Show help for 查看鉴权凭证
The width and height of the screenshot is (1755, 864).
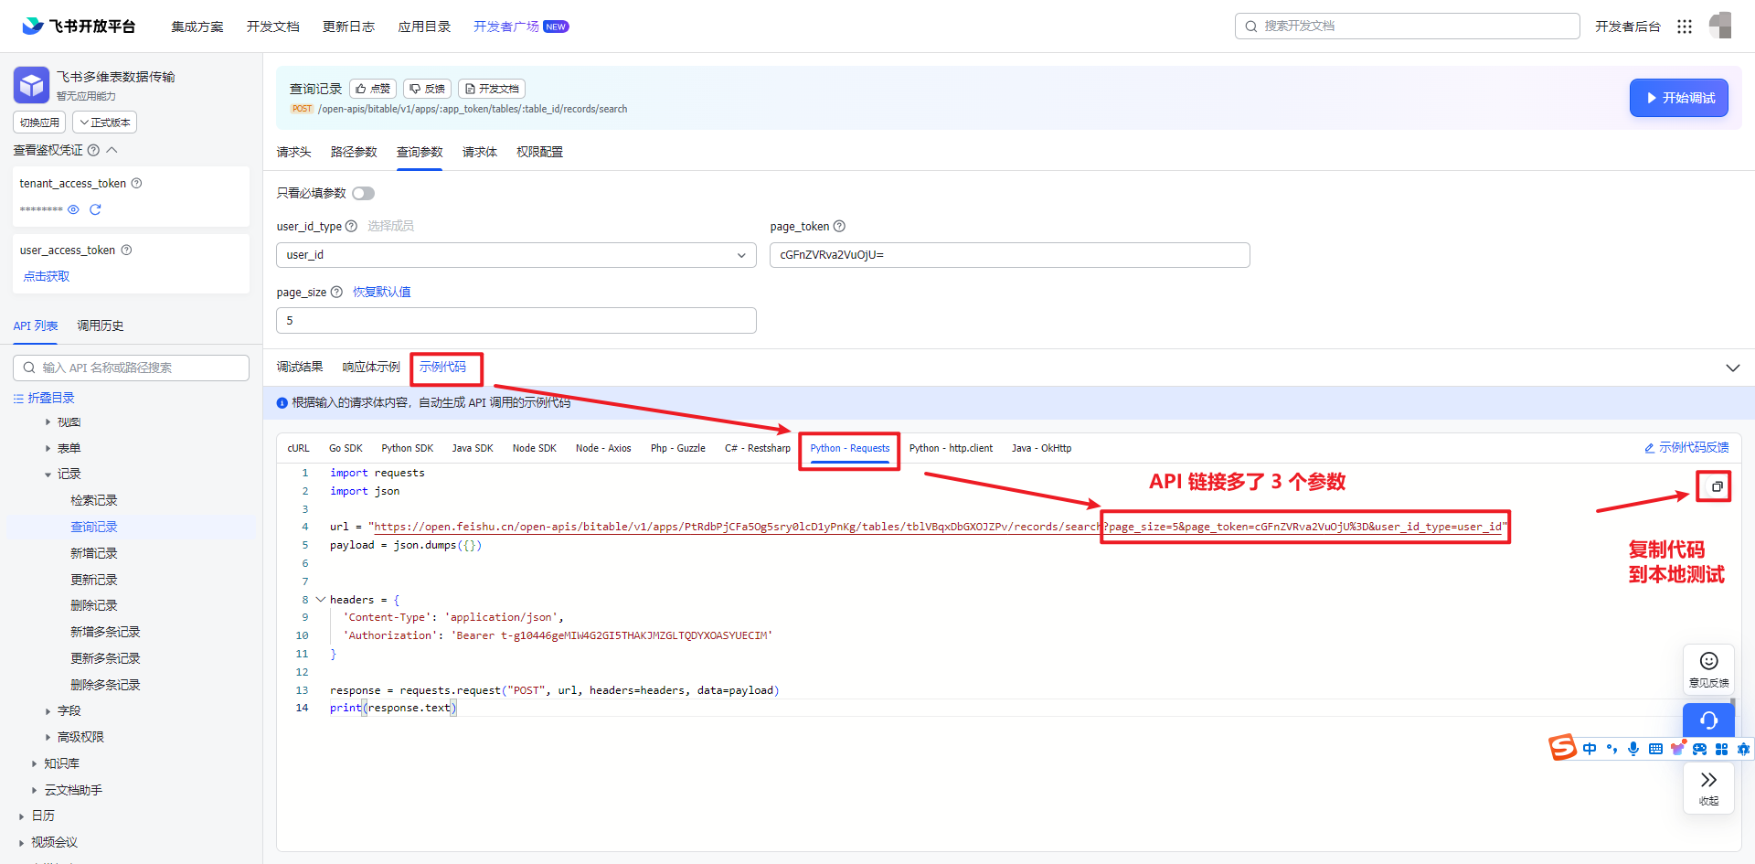pyautogui.click(x=93, y=150)
